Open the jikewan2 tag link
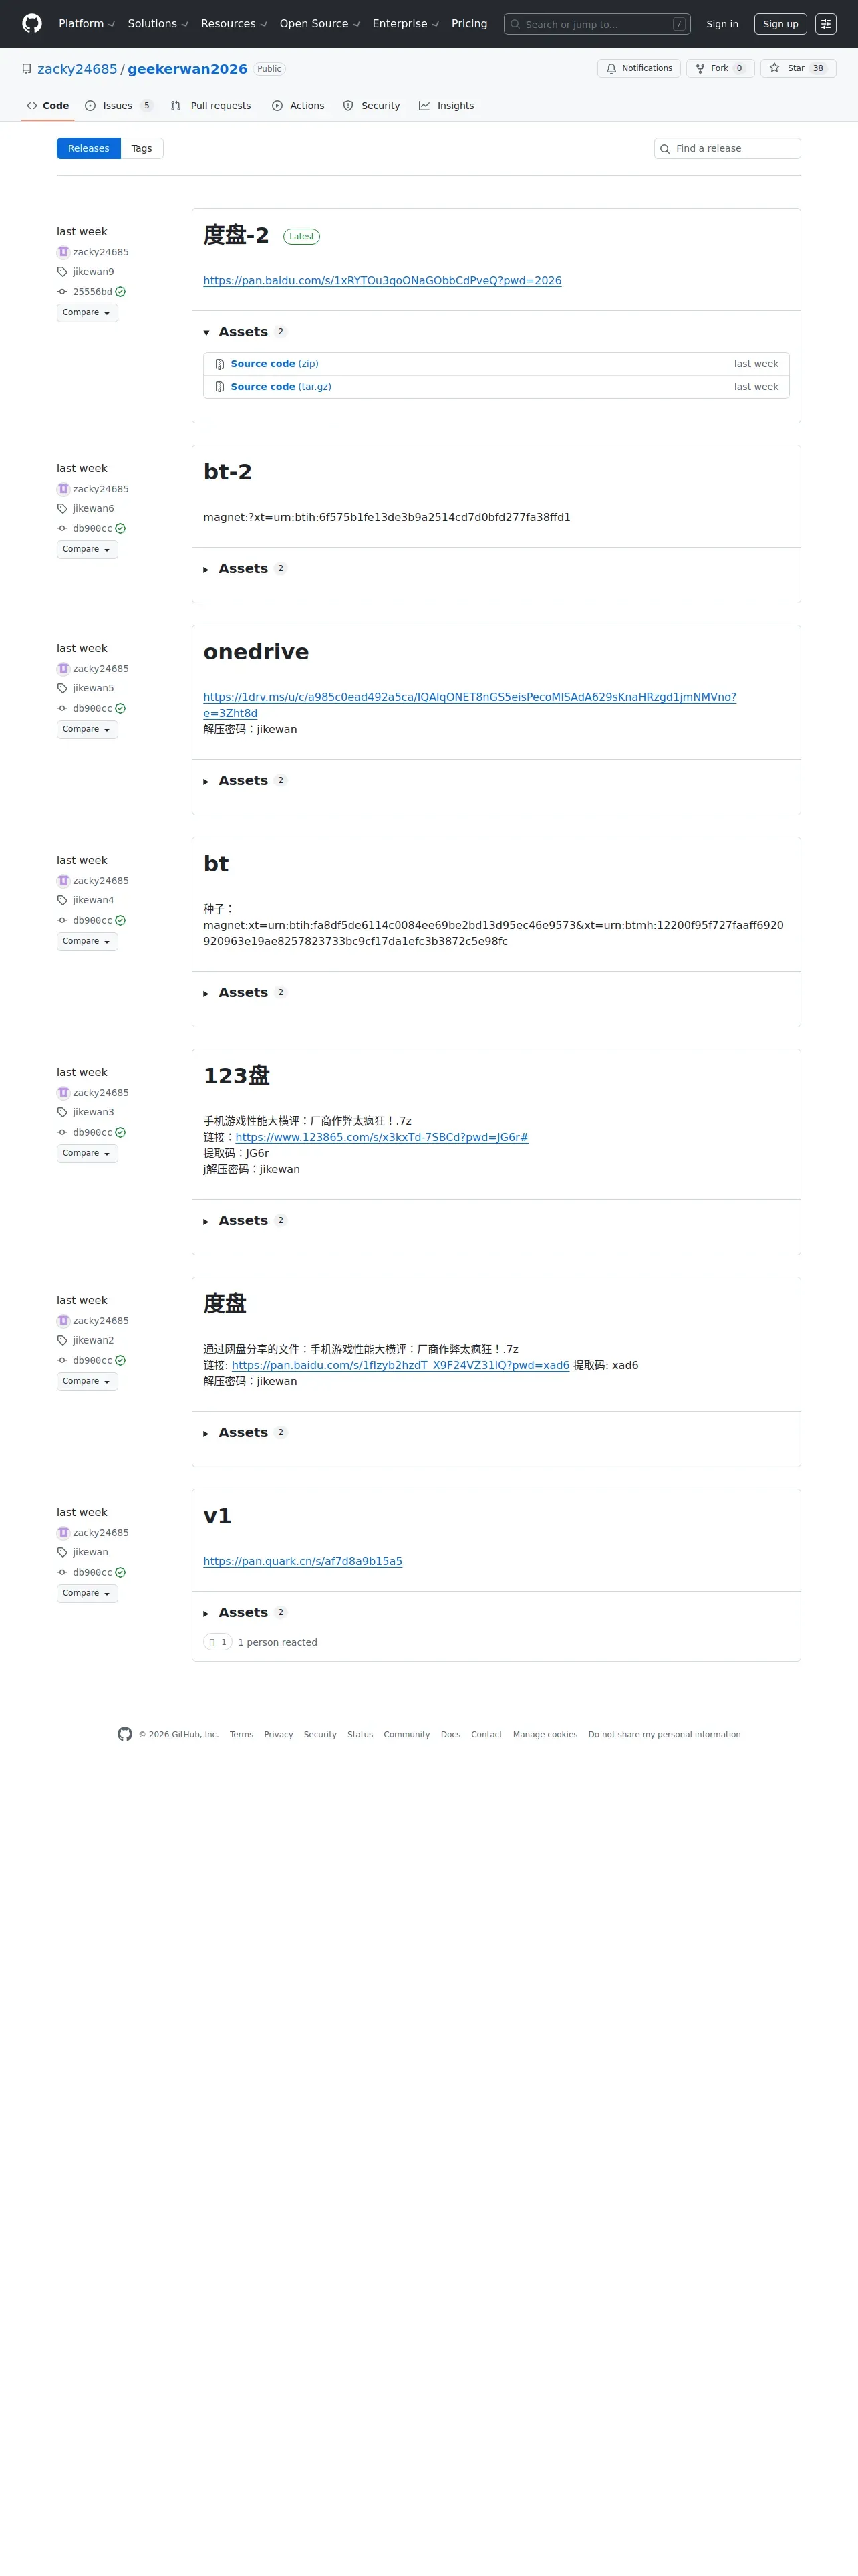 pos(93,1341)
